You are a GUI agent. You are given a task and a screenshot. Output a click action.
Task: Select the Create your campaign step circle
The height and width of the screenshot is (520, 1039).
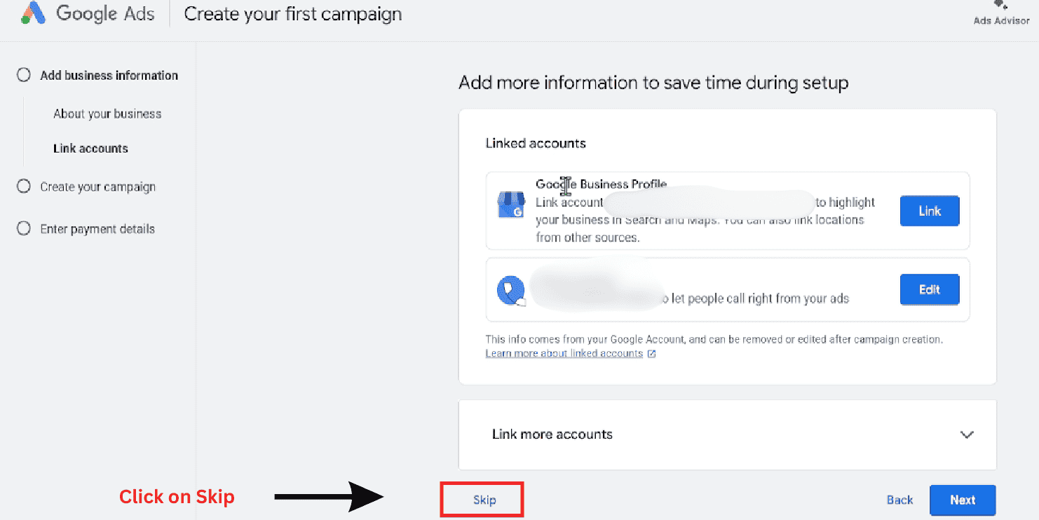pos(25,186)
